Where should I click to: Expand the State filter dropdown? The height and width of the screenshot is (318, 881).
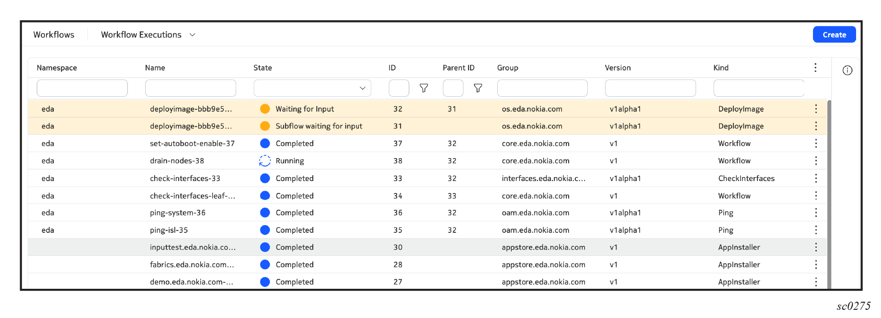click(362, 88)
